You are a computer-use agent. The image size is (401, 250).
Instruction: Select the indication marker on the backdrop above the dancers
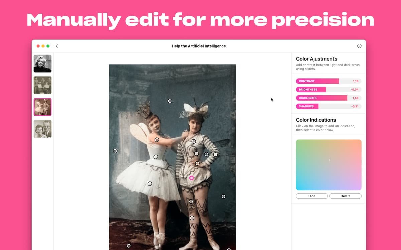[x=170, y=101]
